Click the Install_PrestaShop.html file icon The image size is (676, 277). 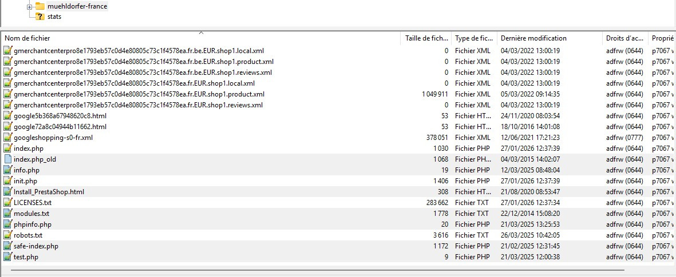tap(8, 192)
